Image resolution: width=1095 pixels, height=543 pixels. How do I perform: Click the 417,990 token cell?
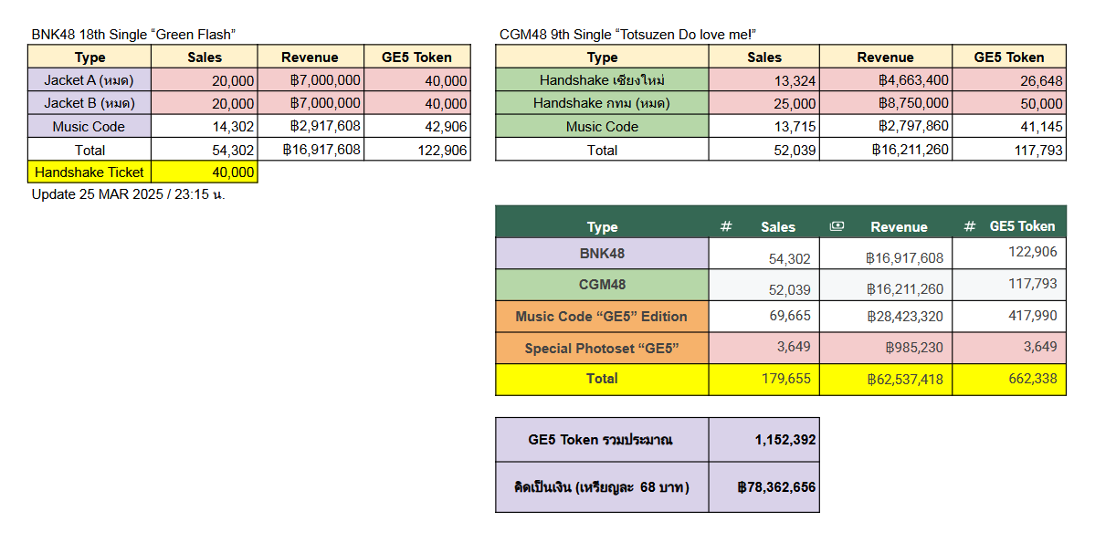[1010, 316]
